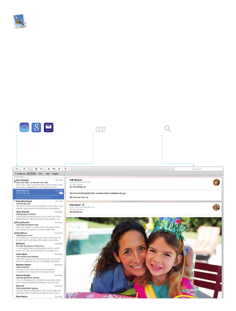Viewport: 236px width, 311px height.
Task: Open the attached birthday photo
Action: click(144, 257)
